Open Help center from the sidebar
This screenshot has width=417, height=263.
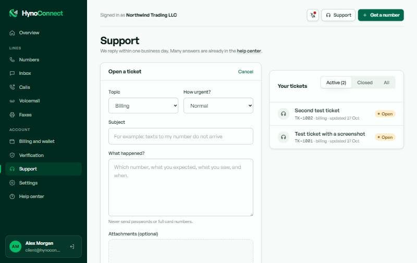(43, 196)
